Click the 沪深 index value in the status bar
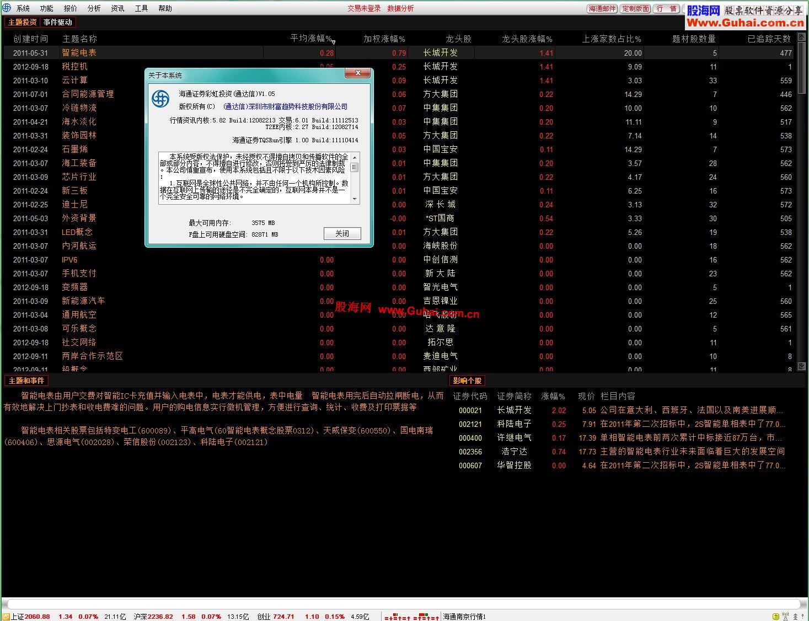The width and height of the screenshot is (809, 621). [160, 617]
